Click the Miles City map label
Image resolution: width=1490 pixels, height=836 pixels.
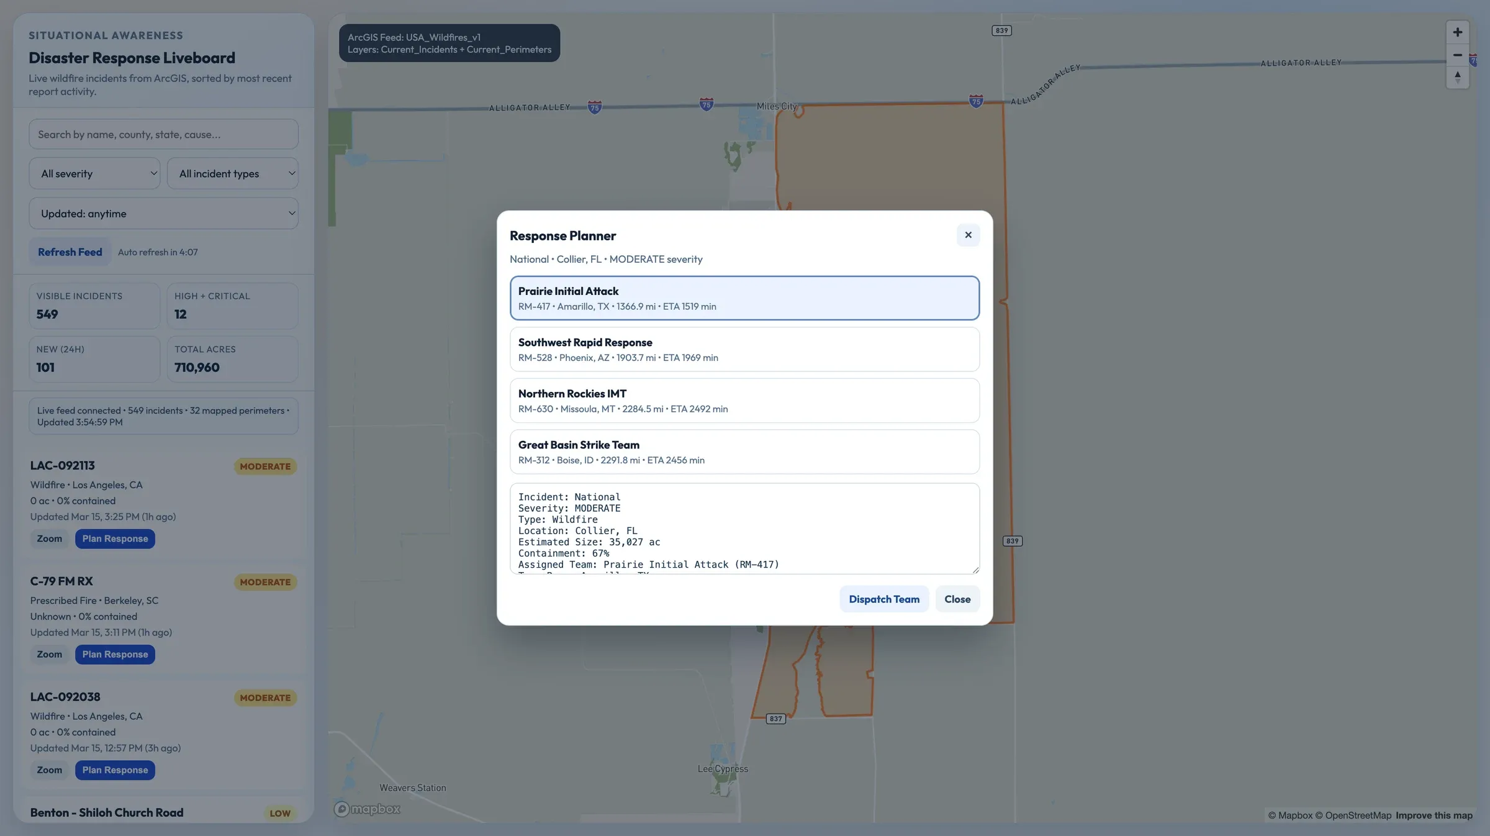[777, 106]
